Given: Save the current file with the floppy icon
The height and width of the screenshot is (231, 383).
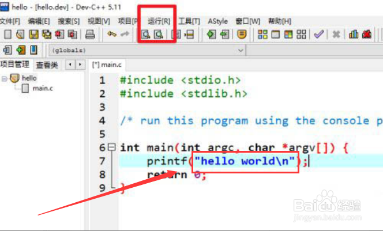Looking at the screenshot, I should (x=33, y=35).
